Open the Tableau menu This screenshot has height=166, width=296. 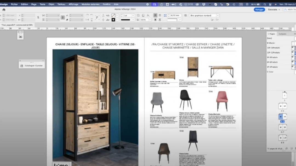(61, 4)
